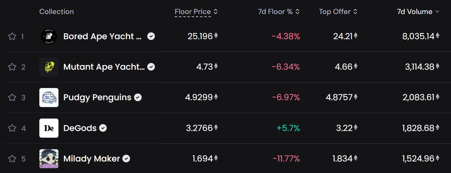The width and height of the screenshot is (451, 173).
Task: Add DeGods to watchlist via star
Action: coord(12,128)
